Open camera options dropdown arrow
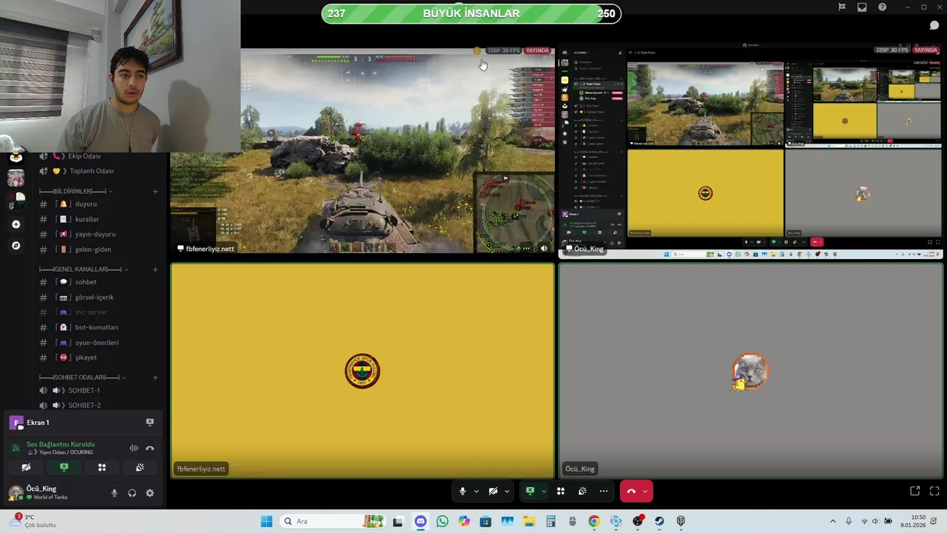Viewport: 947px width, 533px height. [x=507, y=491]
